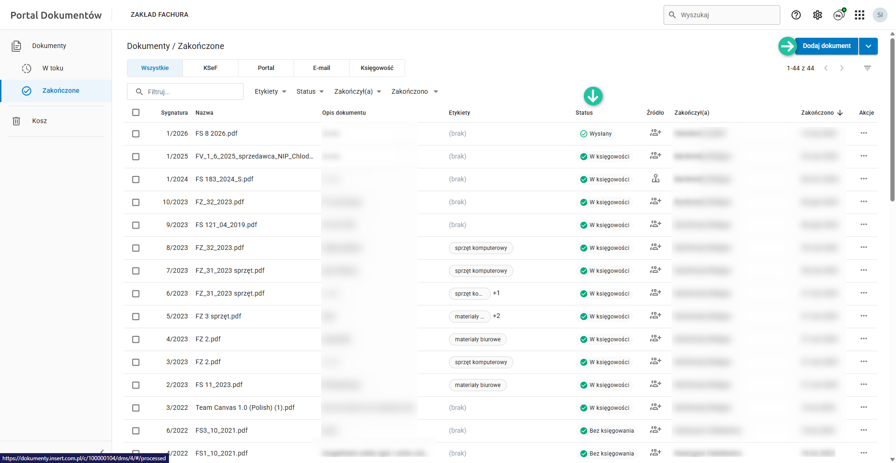Viewport: 896px width, 463px height.
Task: Expand the Etykiety filter dropdown
Action: [x=270, y=91]
